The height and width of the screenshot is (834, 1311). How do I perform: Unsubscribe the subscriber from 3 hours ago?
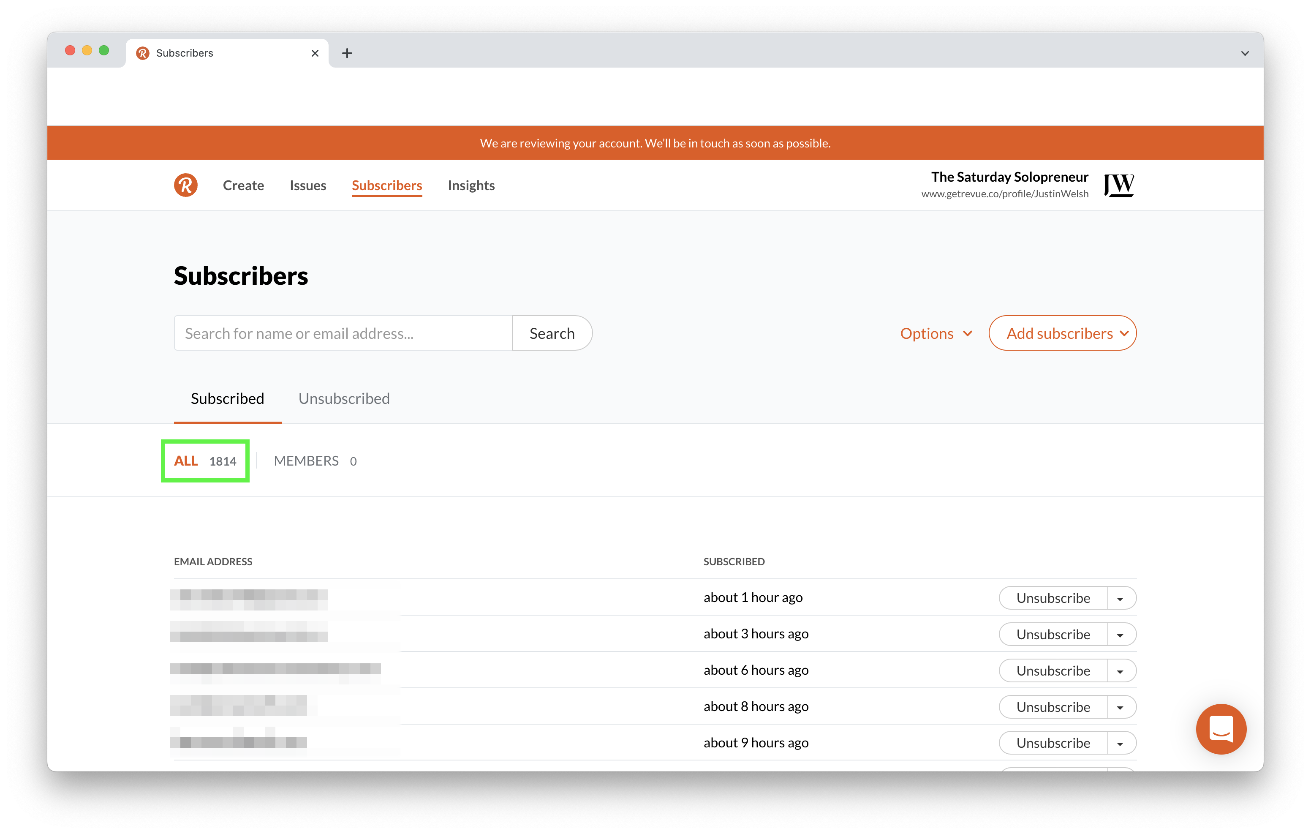click(x=1053, y=635)
